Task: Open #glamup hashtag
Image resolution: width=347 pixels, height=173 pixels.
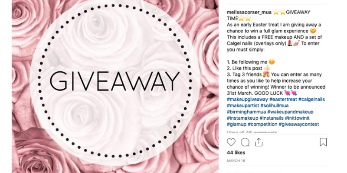Action: point(236,124)
